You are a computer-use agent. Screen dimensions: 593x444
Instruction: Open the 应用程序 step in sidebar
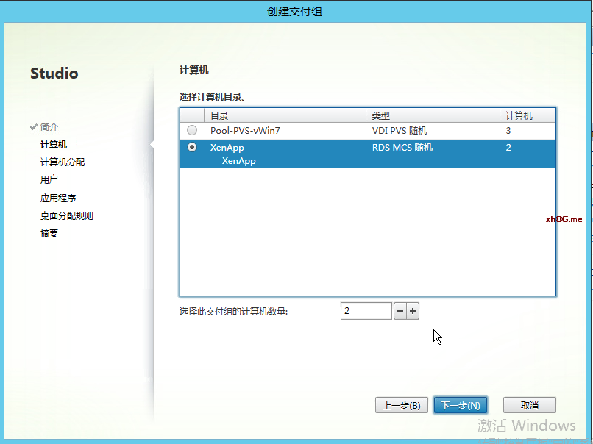[x=58, y=198]
